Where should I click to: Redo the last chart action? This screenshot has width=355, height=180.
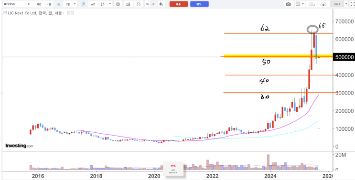153,4
